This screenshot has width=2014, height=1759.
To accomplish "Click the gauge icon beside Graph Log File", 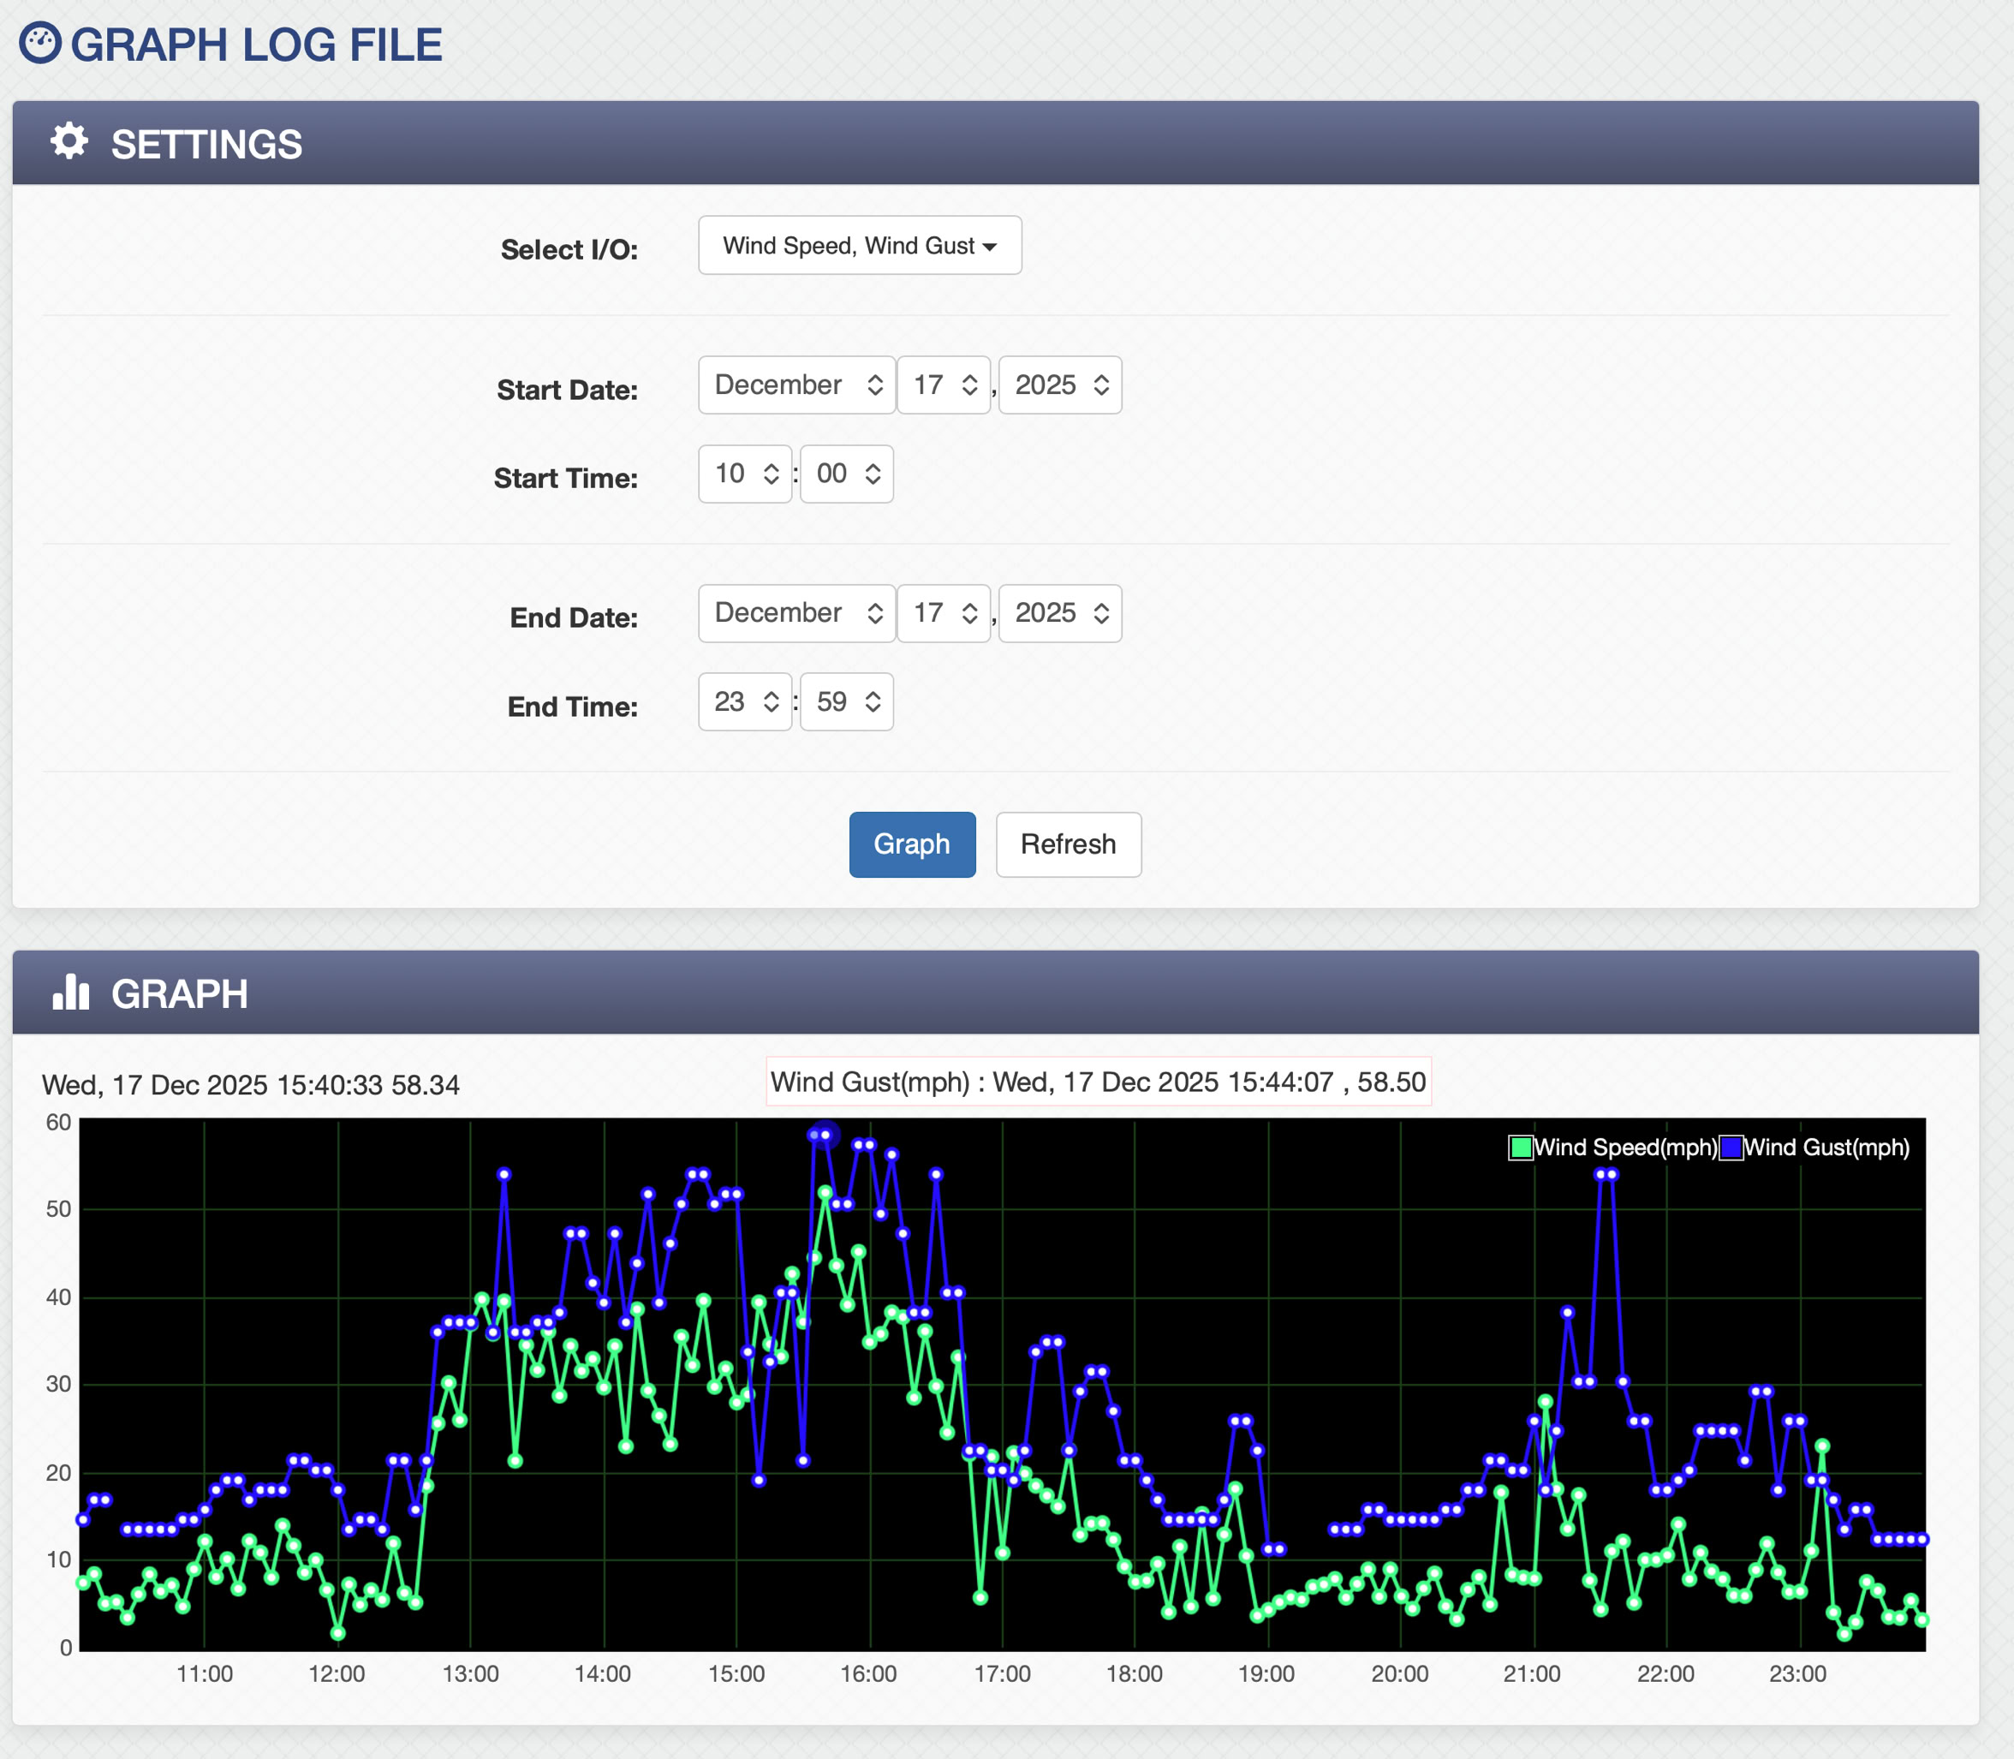I will 40,45.
